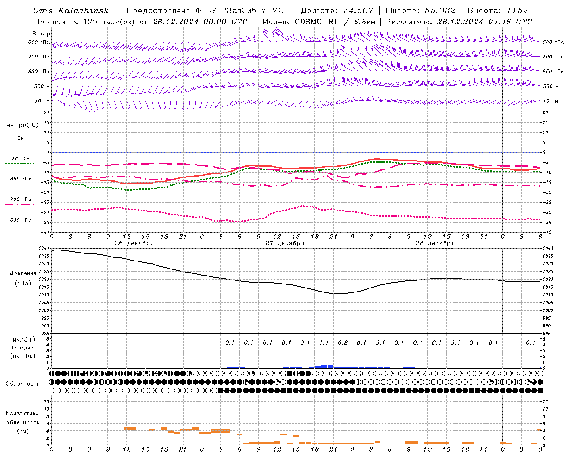Click the 2м temperature legend label
Screen dimensions: 566x453
[x=21, y=138]
